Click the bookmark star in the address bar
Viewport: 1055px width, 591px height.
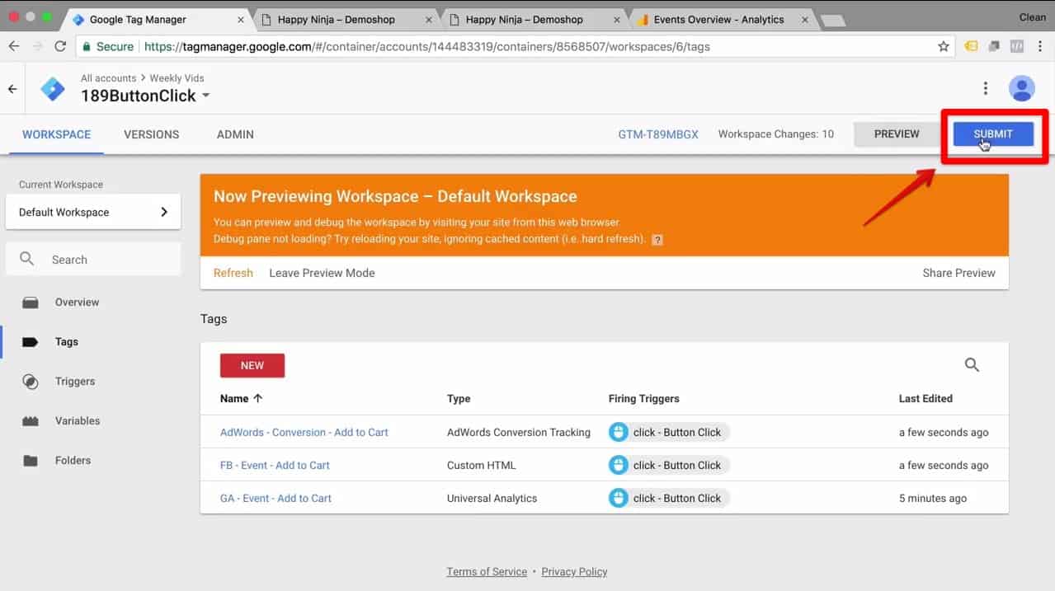pos(943,47)
